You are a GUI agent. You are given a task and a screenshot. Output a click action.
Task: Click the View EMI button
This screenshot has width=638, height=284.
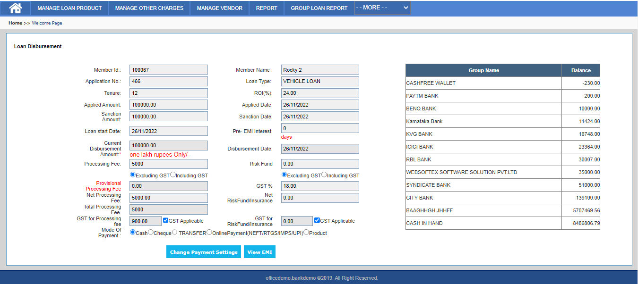coord(259,252)
